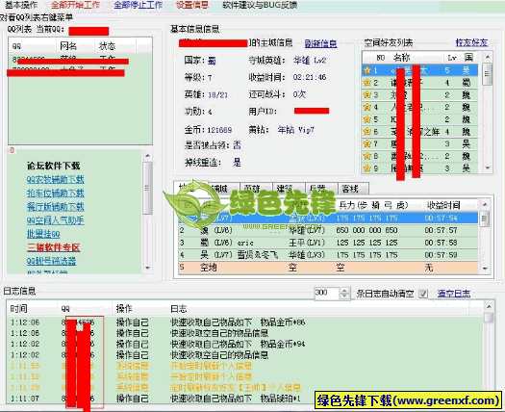The image size is (505, 412).
Task: Click forum panel scroll up arrow
Action: pyautogui.click(x=147, y=156)
